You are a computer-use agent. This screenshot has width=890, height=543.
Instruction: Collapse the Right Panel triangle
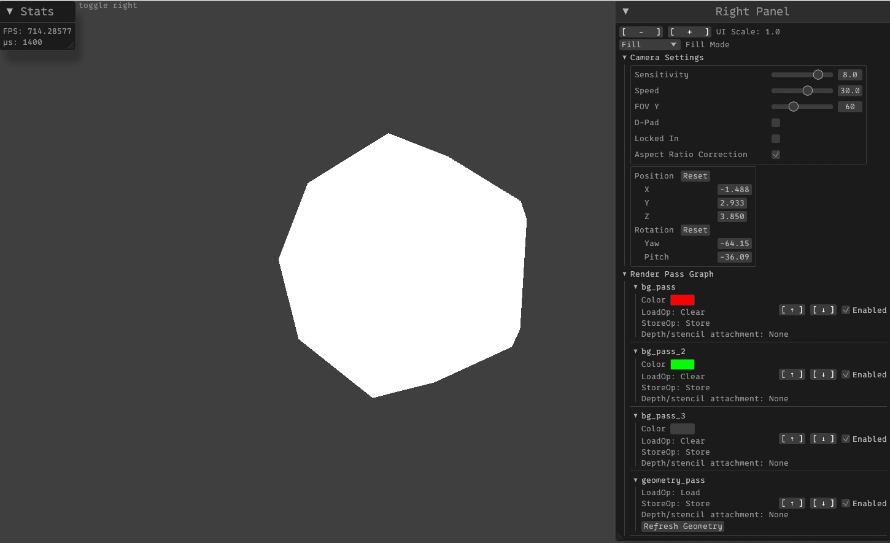point(625,11)
